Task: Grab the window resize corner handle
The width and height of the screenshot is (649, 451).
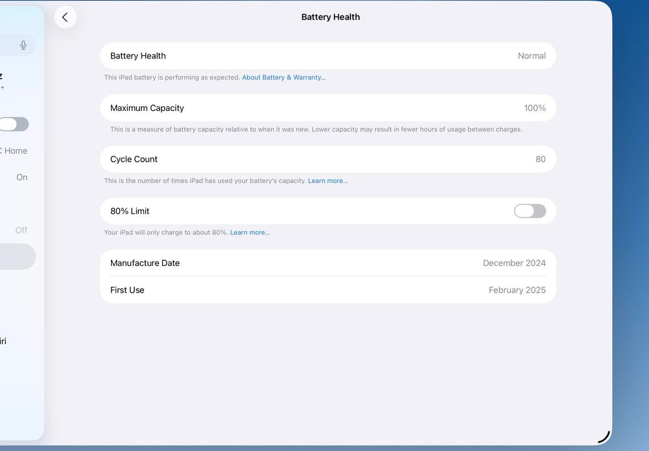Action: tap(604, 437)
